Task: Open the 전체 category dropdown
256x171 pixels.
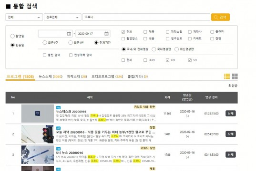Action: 24,17
